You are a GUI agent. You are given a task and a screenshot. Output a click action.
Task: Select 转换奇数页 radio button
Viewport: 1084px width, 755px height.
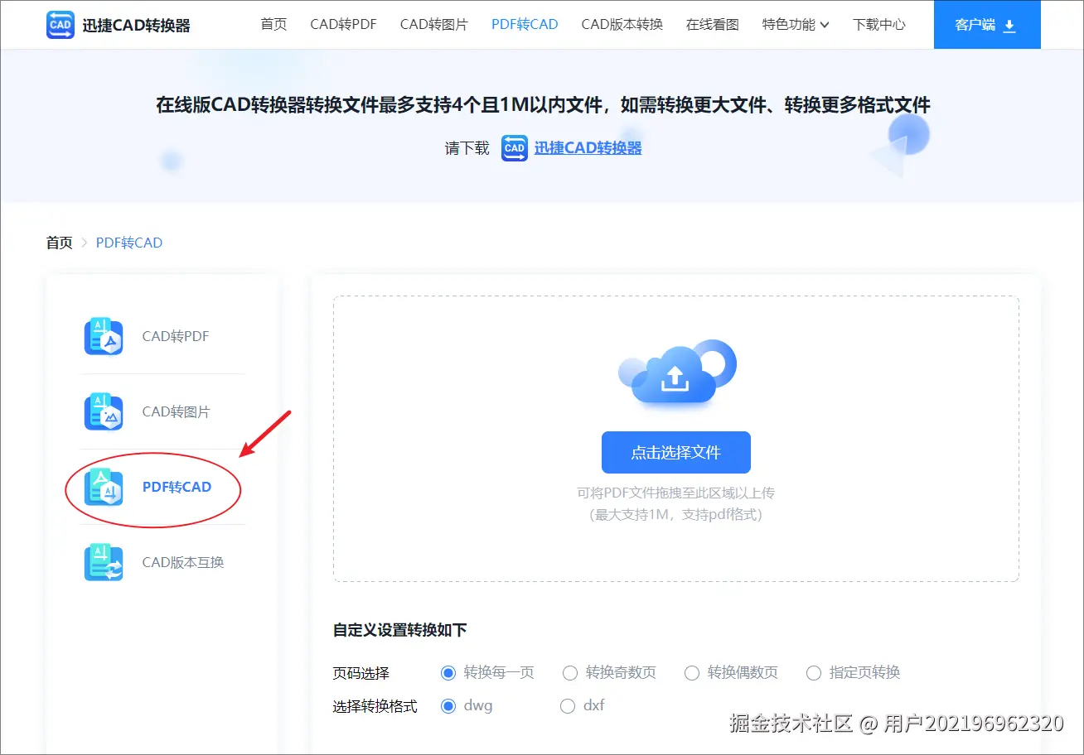(x=570, y=673)
